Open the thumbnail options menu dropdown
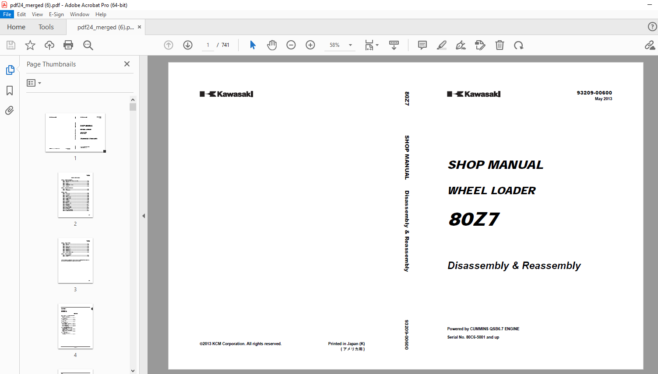 pos(34,83)
